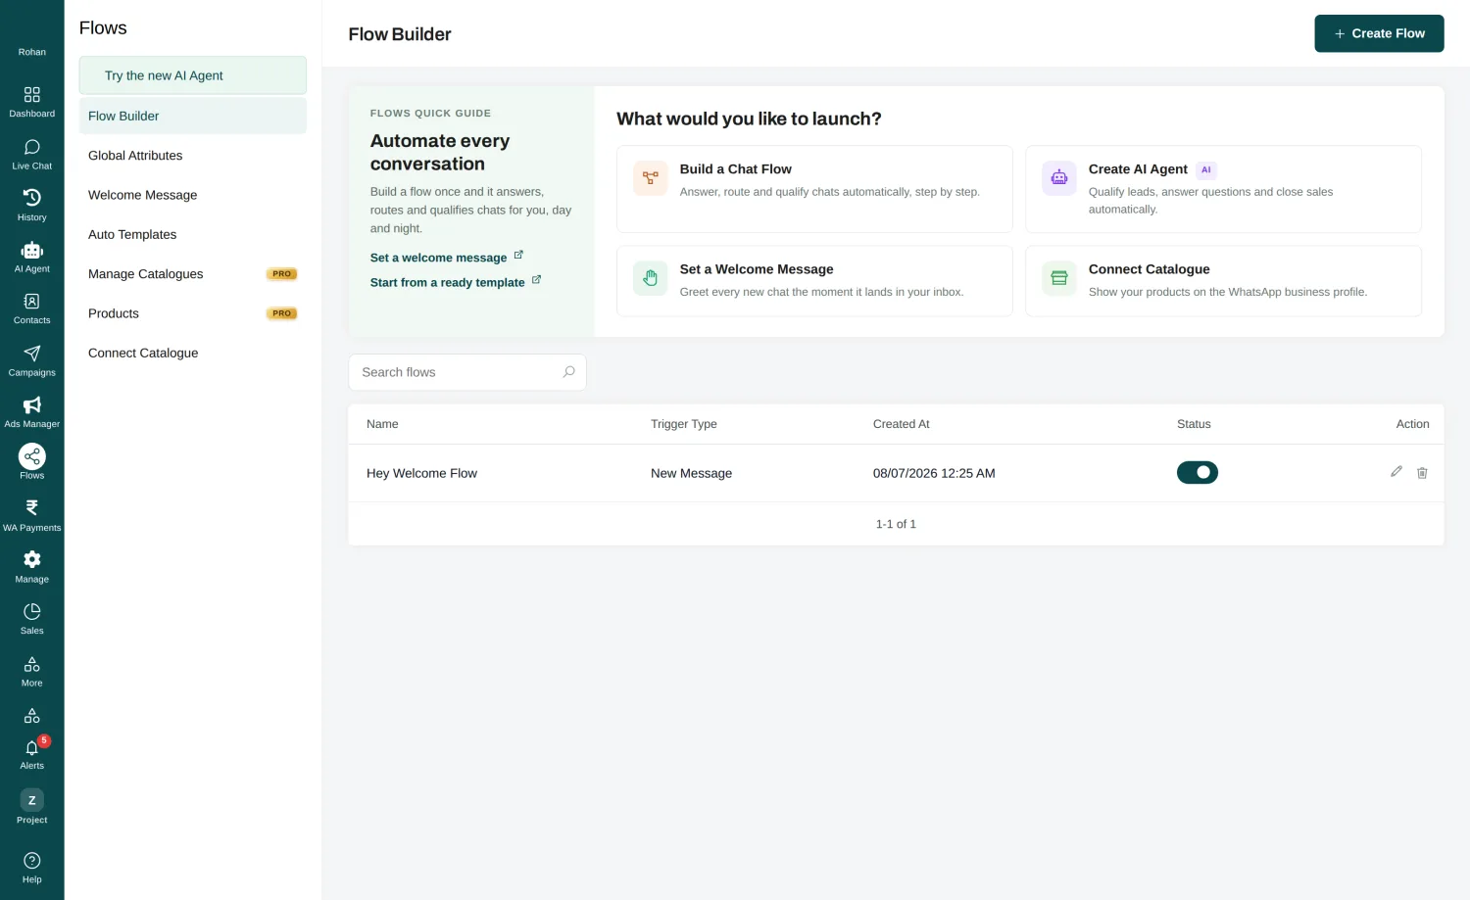Click the Create Flow button
This screenshot has height=900, width=1470.
(x=1378, y=33)
